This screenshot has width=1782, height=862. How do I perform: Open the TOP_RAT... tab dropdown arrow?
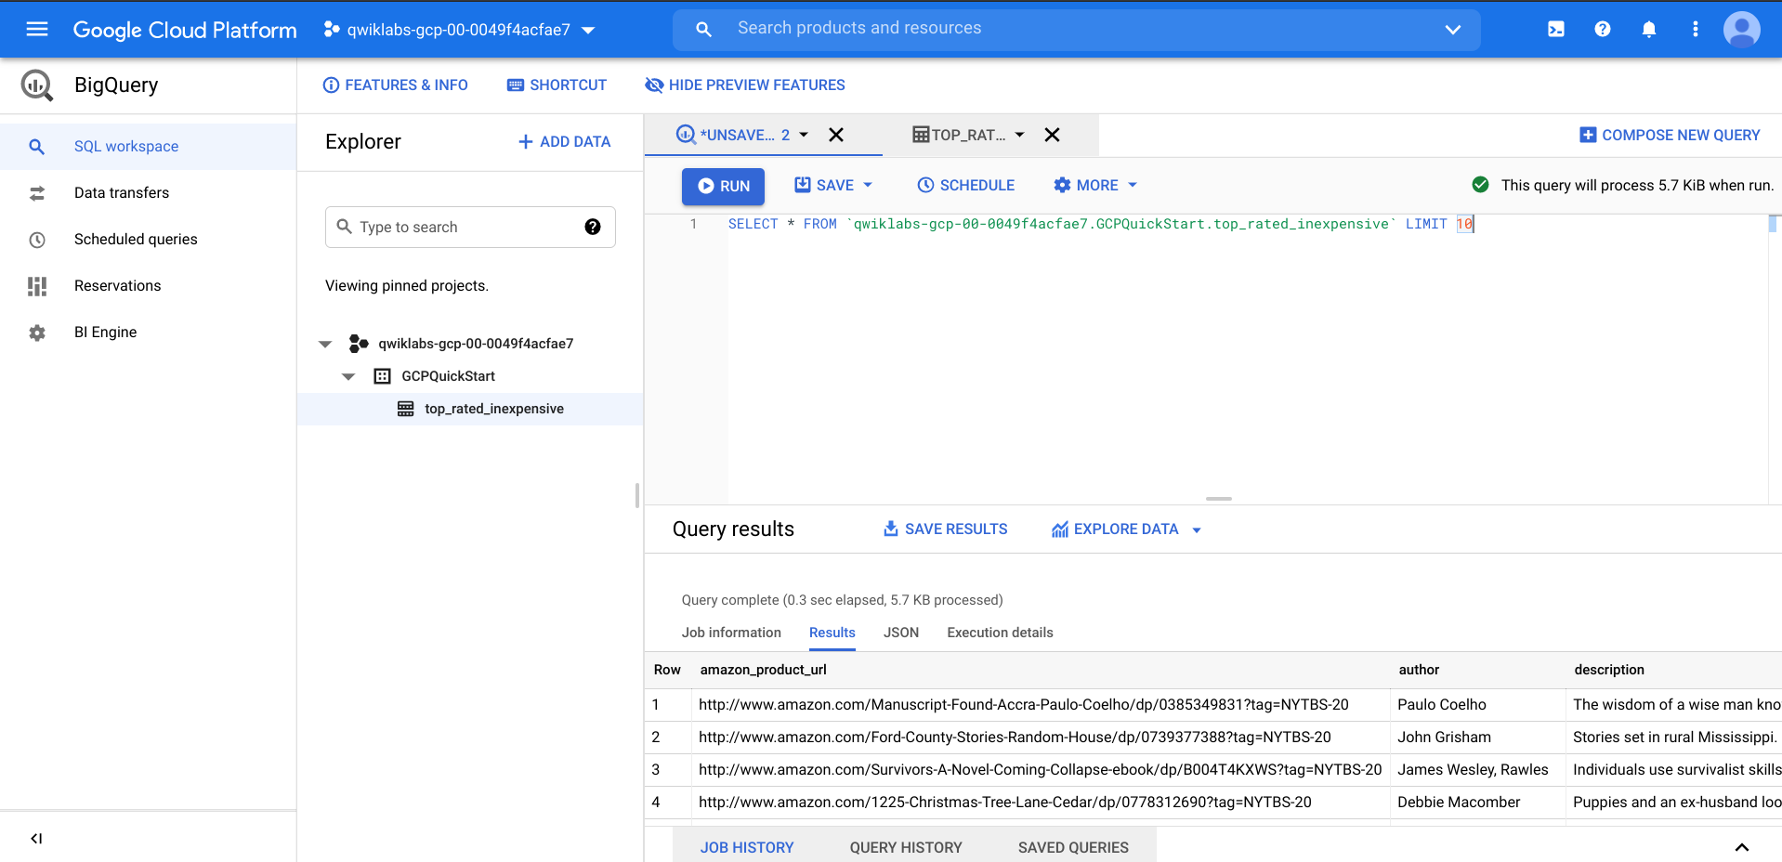[x=1019, y=135]
